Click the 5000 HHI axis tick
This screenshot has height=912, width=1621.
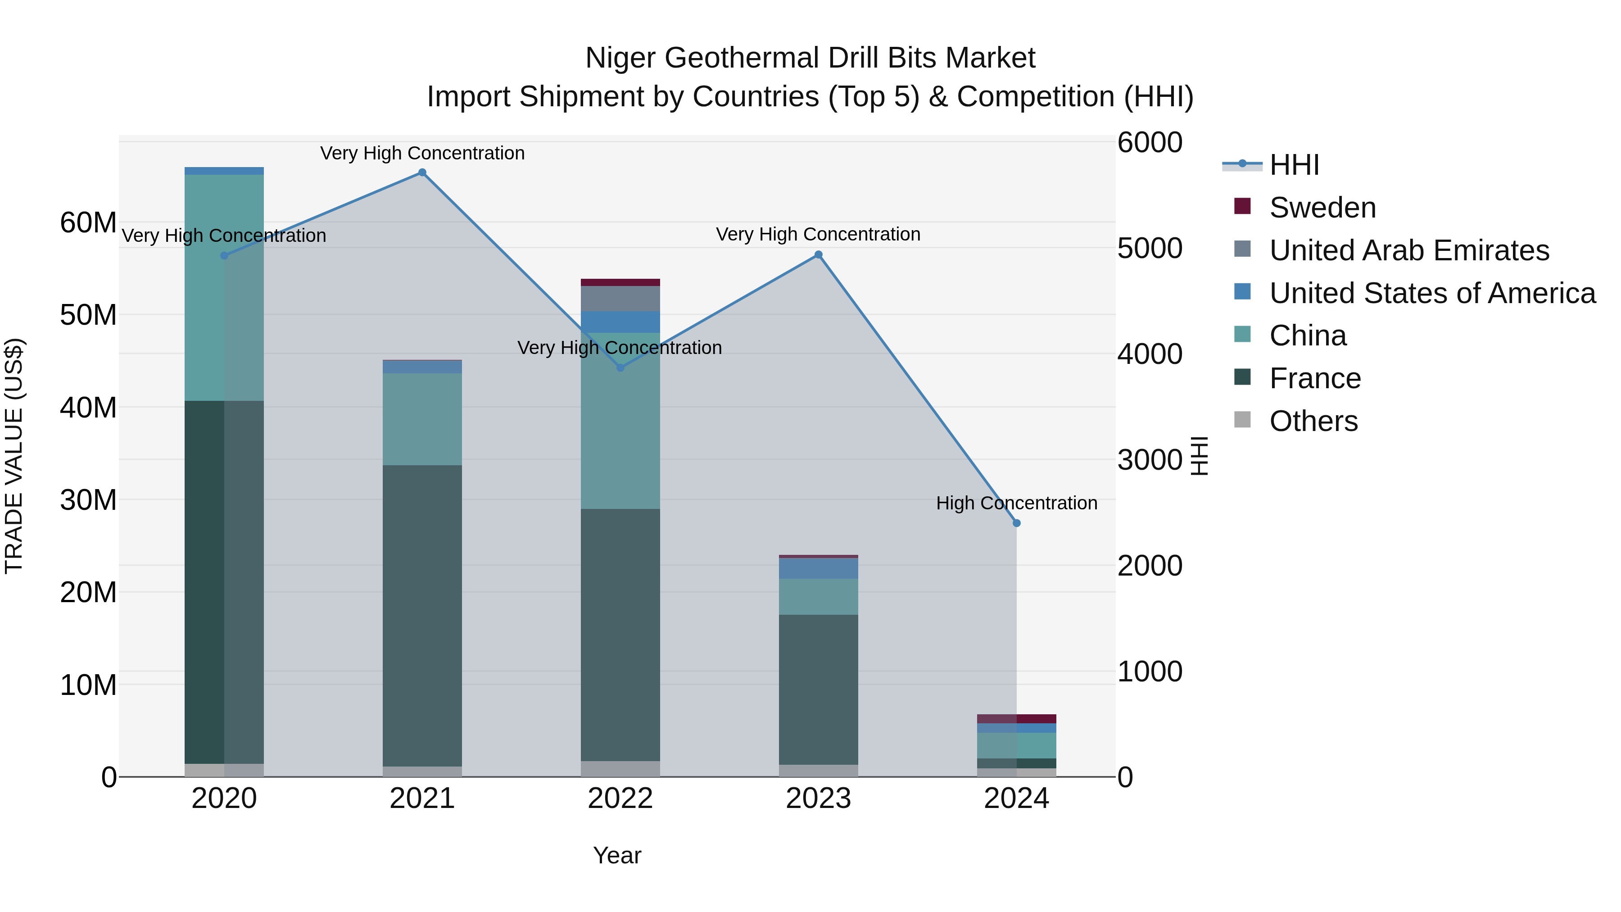pyautogui.click(x=1150, y=248)
